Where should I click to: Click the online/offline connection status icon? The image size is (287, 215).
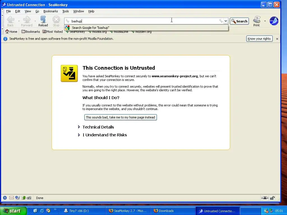tap(265, 198)
